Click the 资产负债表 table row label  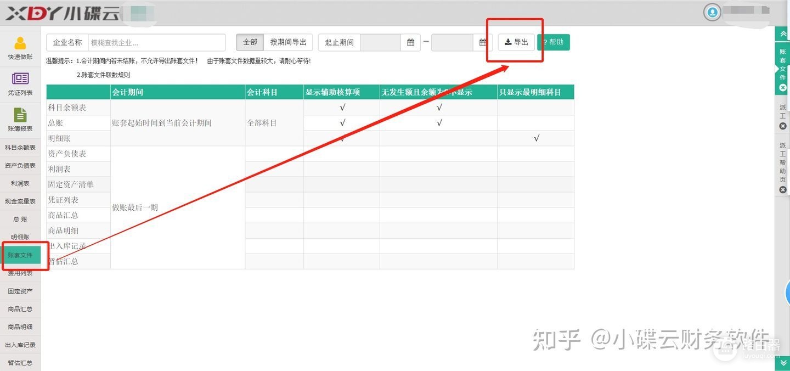pyautogui.click(x=67, y=154)
